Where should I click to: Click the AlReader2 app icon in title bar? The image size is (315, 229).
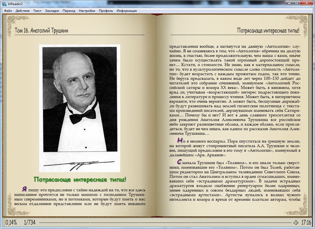coord(4,4)
